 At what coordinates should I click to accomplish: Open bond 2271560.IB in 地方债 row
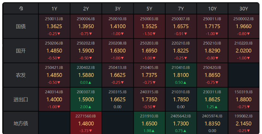coord(86,116)
